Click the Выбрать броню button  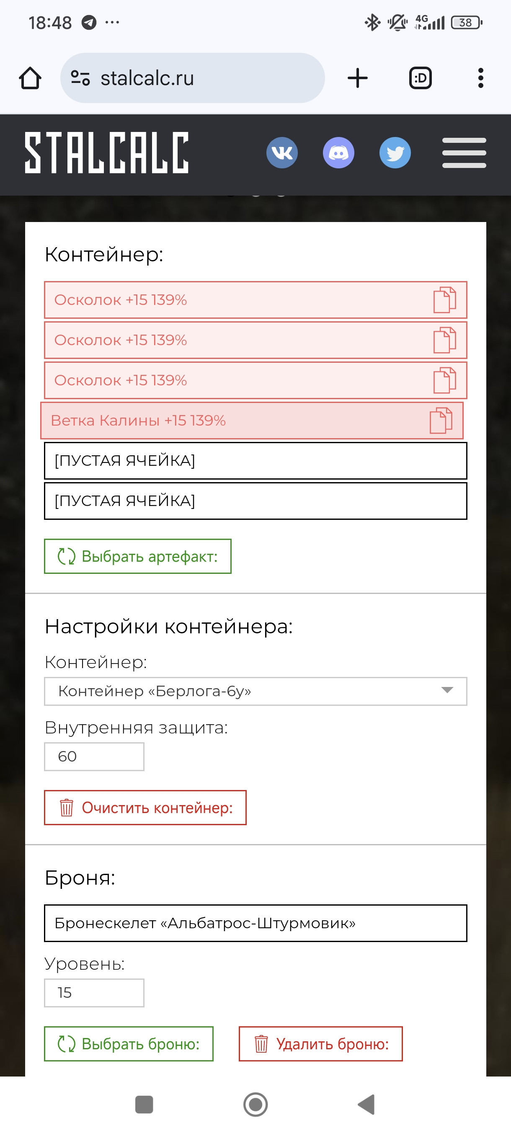click(129, 1044)
